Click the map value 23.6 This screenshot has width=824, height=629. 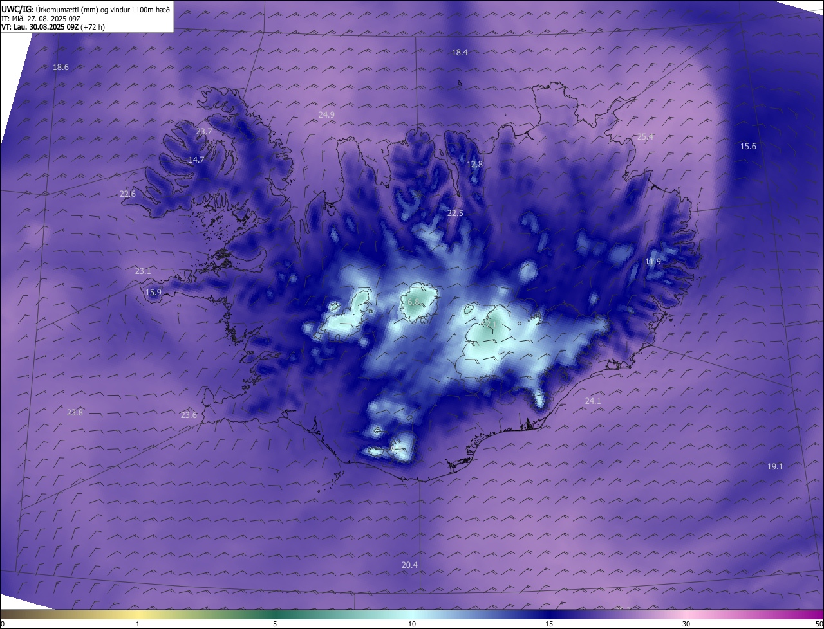(x=189, y=415)
